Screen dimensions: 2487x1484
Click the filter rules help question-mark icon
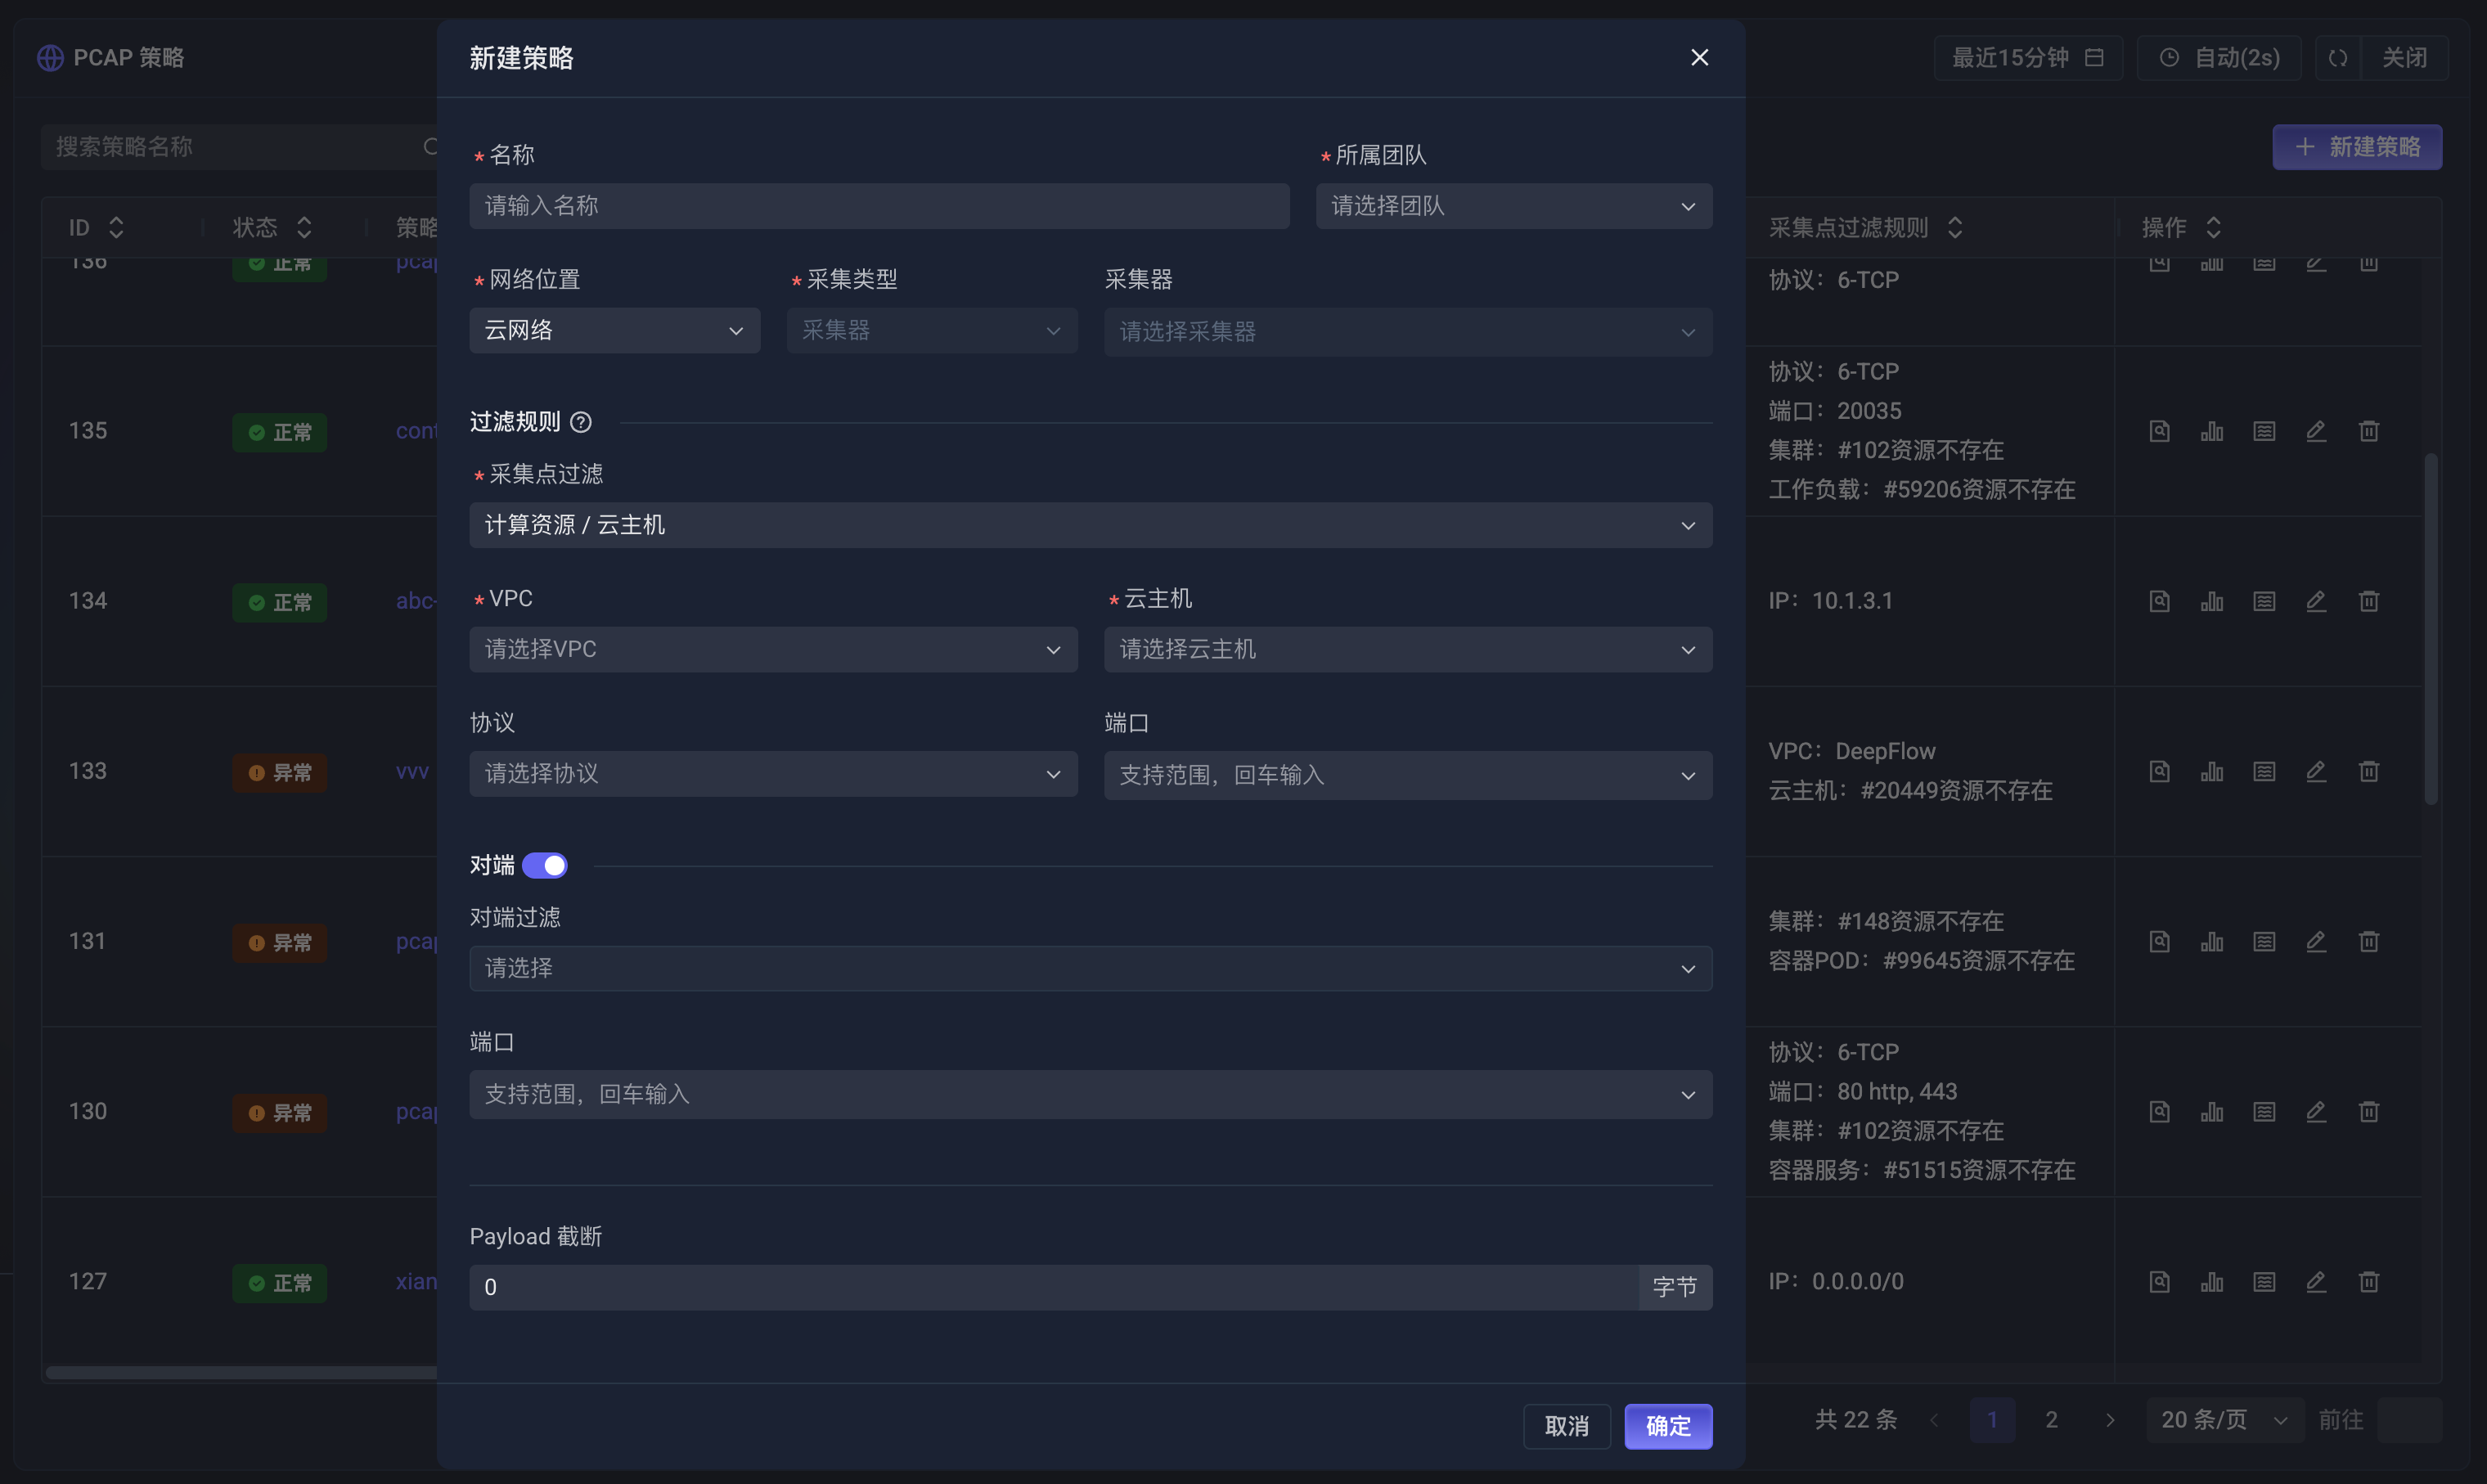click(581, 422)
